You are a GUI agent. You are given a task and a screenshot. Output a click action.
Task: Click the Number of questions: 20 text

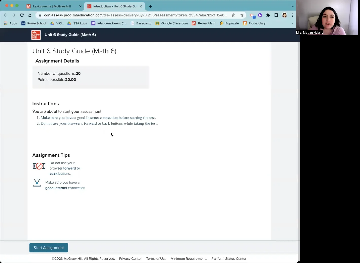pyautogui.click(x=59, y=74)
